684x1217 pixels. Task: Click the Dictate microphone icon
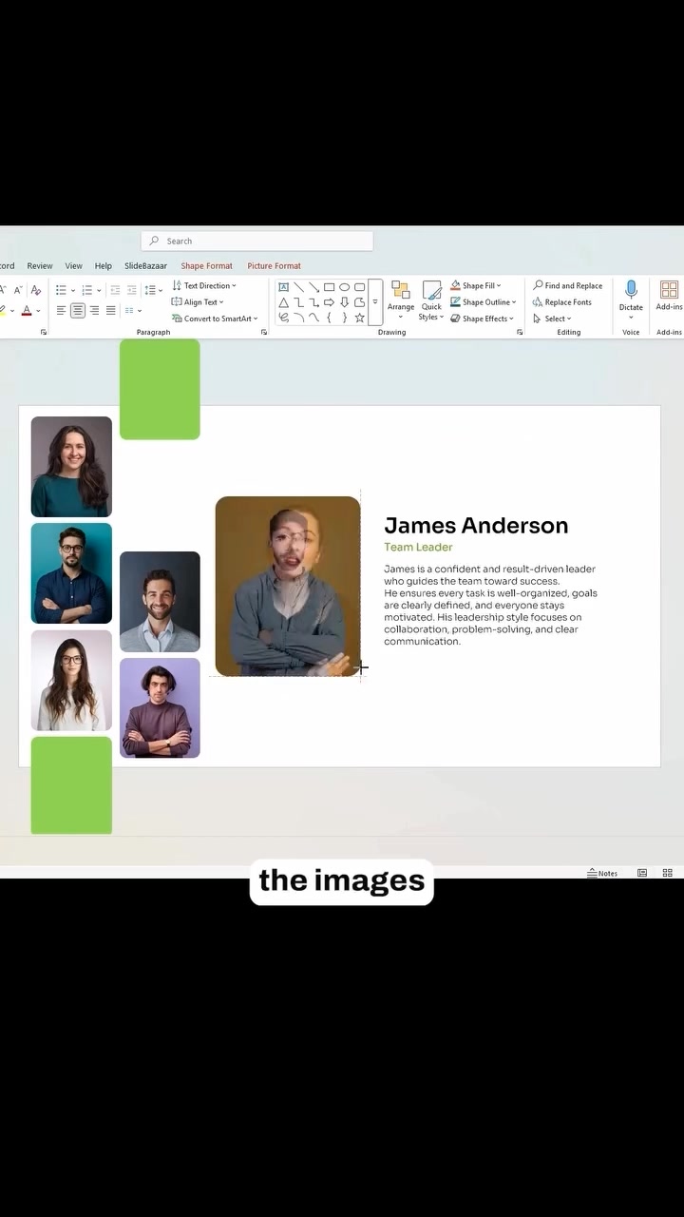631,289
